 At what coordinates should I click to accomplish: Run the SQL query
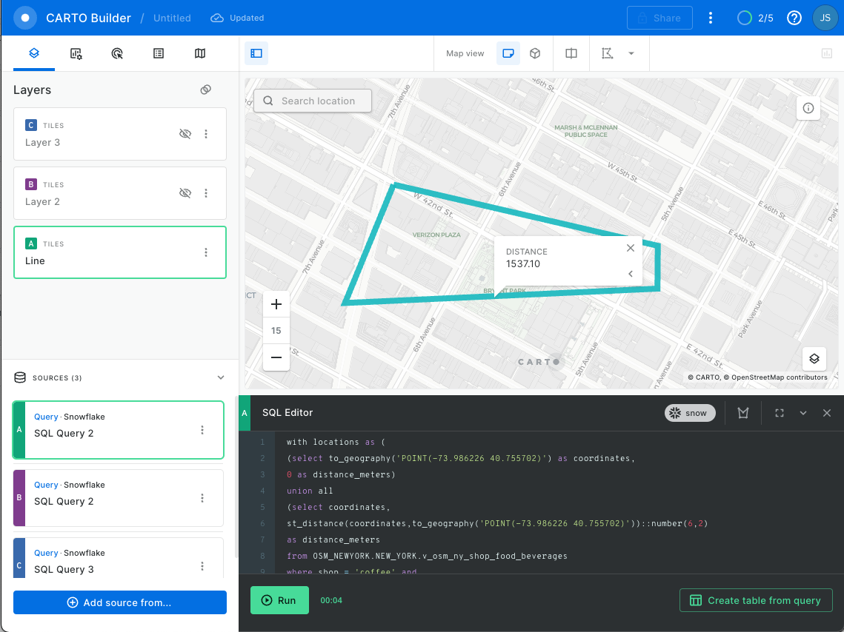(279, 600)
